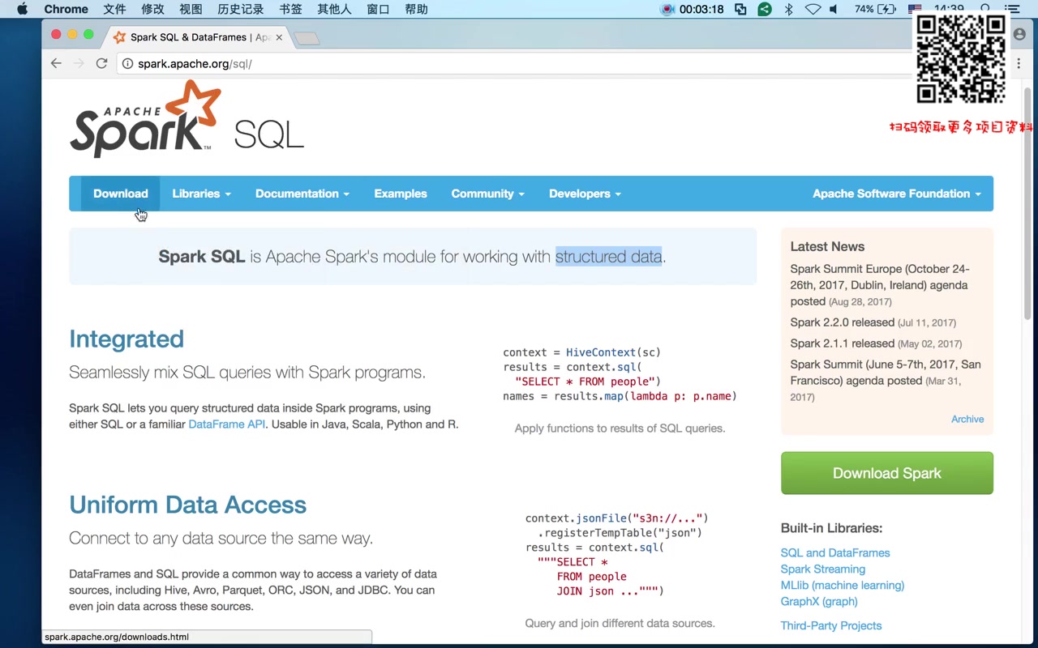Image resolution: width=1038 pixels, height=648 pixels.
Task: Open Third-Party Projects link
Action: pos(831,625)
